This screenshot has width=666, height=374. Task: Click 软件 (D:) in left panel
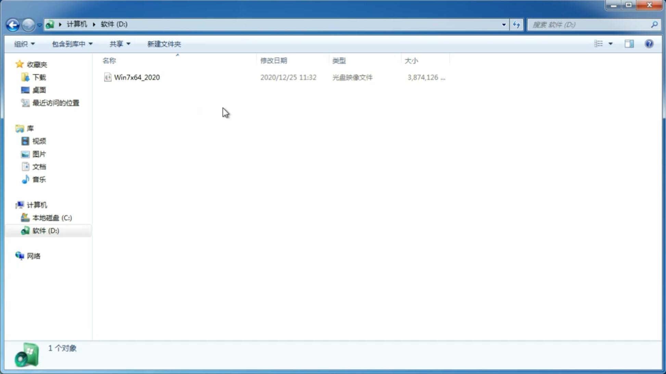click(x=45, y=230)
